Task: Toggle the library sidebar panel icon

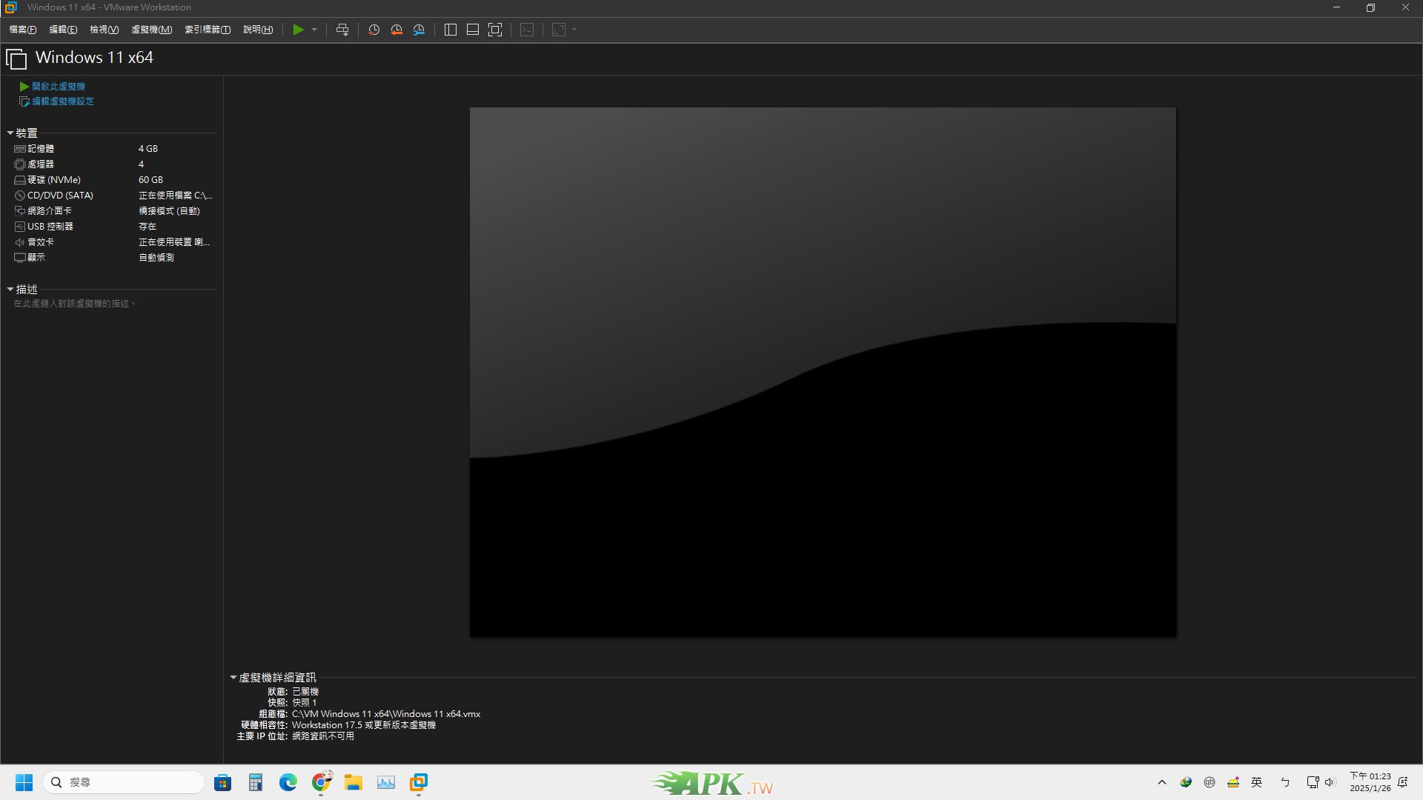Action: point(450,30)
